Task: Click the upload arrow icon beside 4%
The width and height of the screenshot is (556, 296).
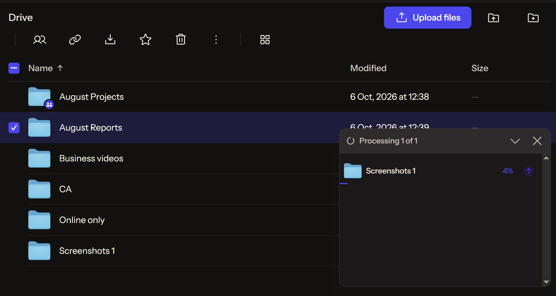Action: click(x=529, y=171)
